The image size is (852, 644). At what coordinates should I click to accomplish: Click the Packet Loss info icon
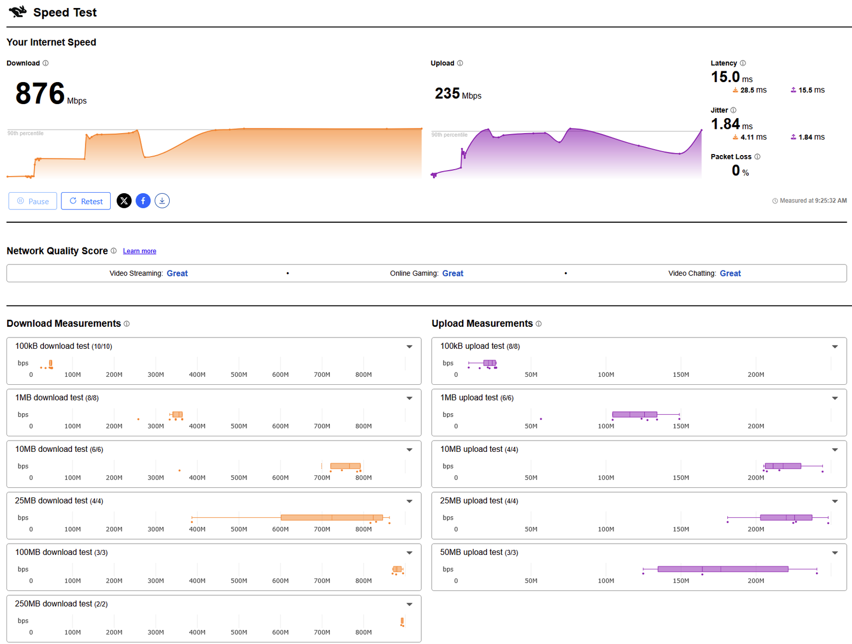click(757, 157)
